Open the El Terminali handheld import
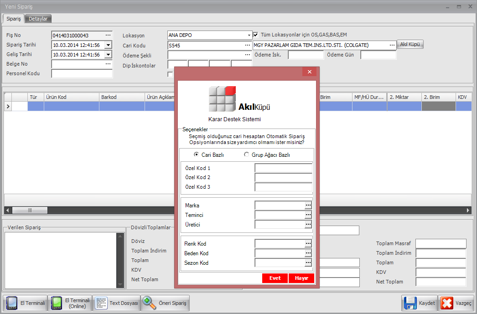The width and height of the screenshot is (477, 314). coord(25,303)
